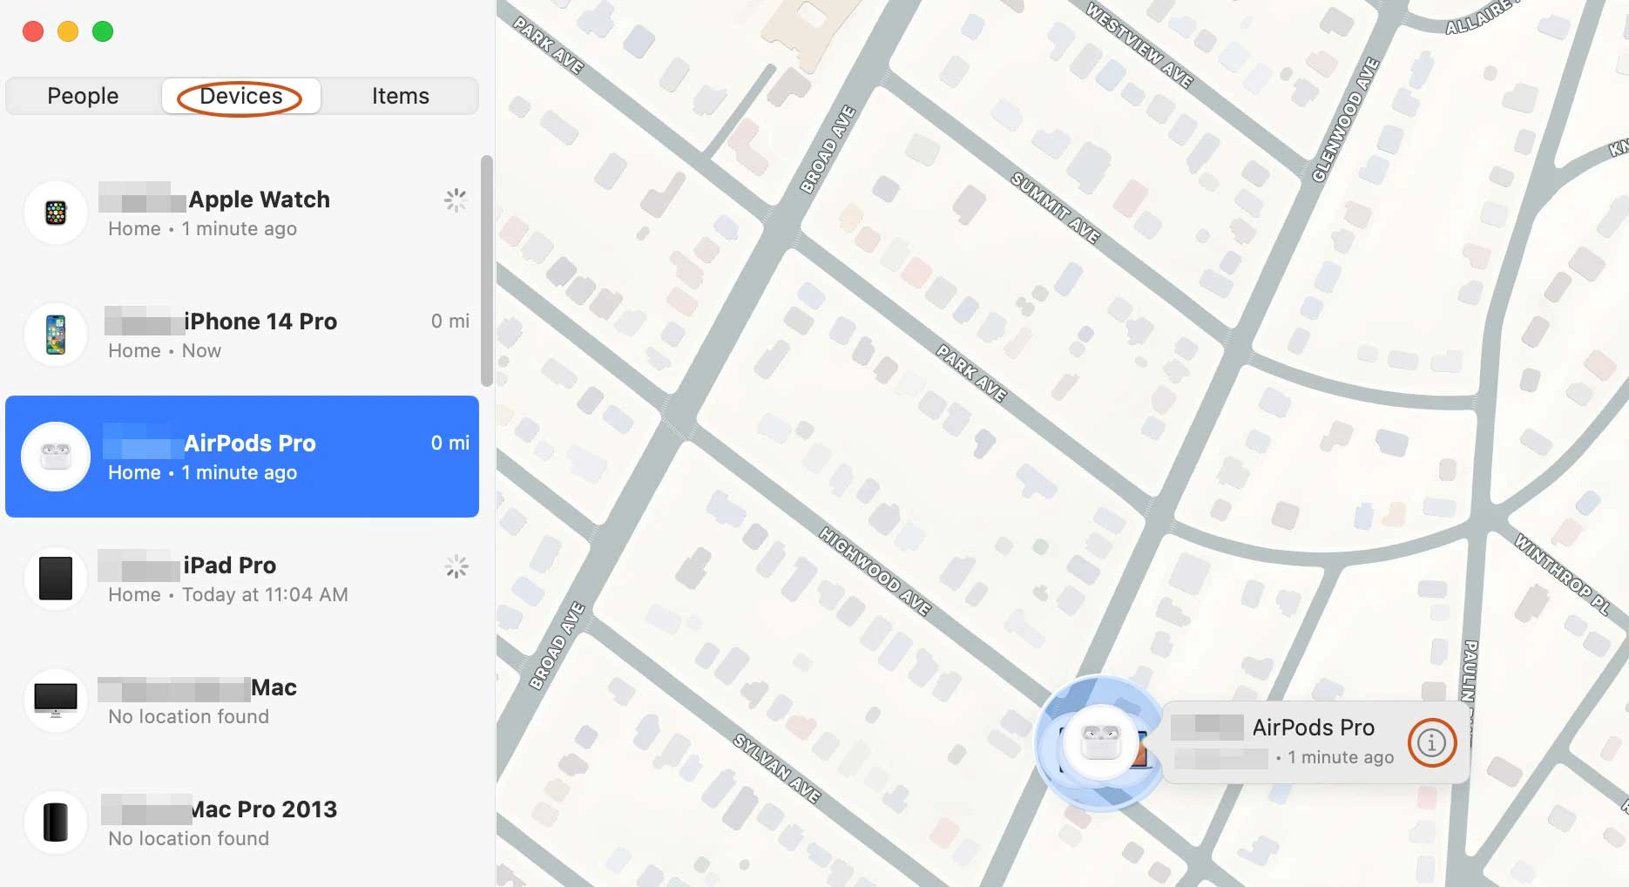
Task: Click the AirPods Pro callout title on map
Action: [1314, 728]
